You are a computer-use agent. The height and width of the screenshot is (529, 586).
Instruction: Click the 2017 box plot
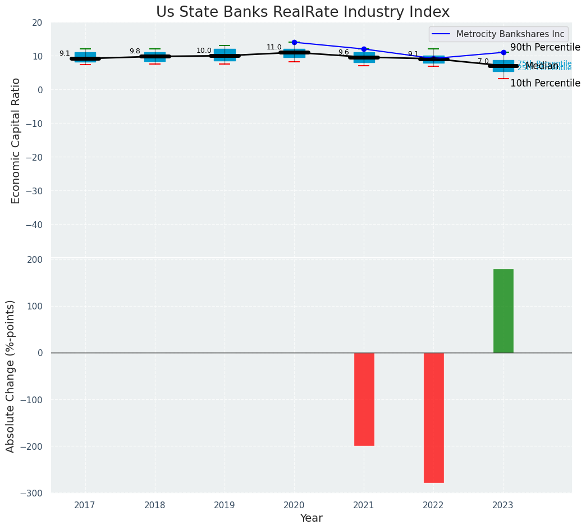pos(85,57)
